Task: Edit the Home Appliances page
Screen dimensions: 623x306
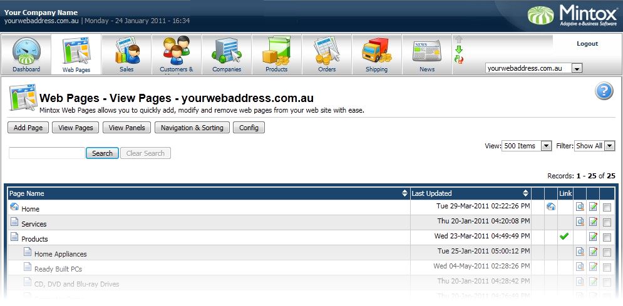Action: tap(593, 252)
